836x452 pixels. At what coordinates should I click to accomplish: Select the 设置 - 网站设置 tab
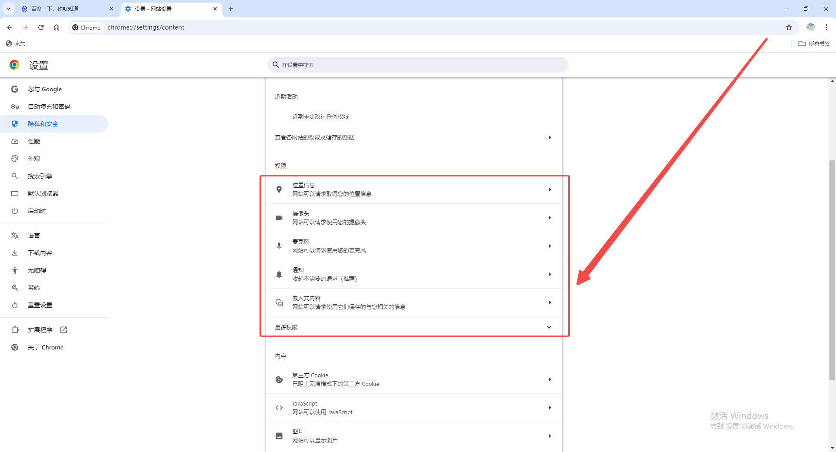[172, 9]
